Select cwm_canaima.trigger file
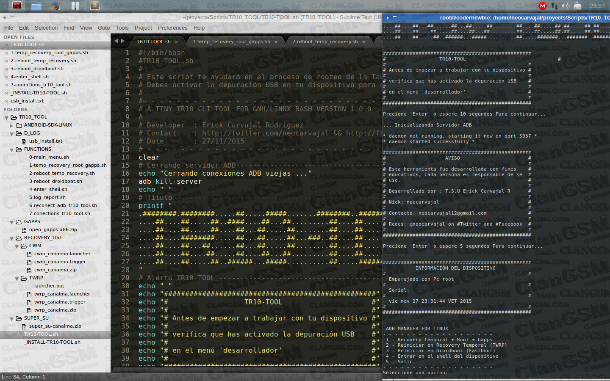Image resolution: width=610 pixels, height=381 pixels. [60, 262]
